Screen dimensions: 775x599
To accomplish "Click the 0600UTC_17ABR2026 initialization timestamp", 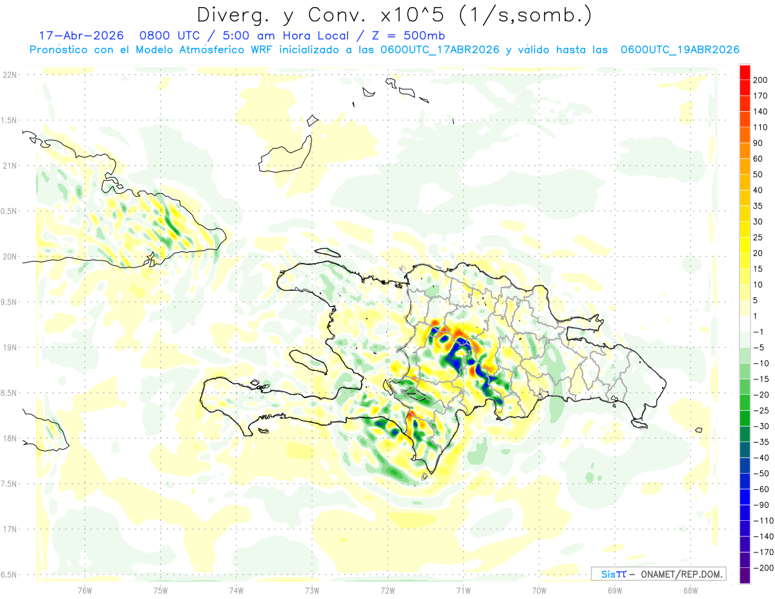I will pos(440,50).
